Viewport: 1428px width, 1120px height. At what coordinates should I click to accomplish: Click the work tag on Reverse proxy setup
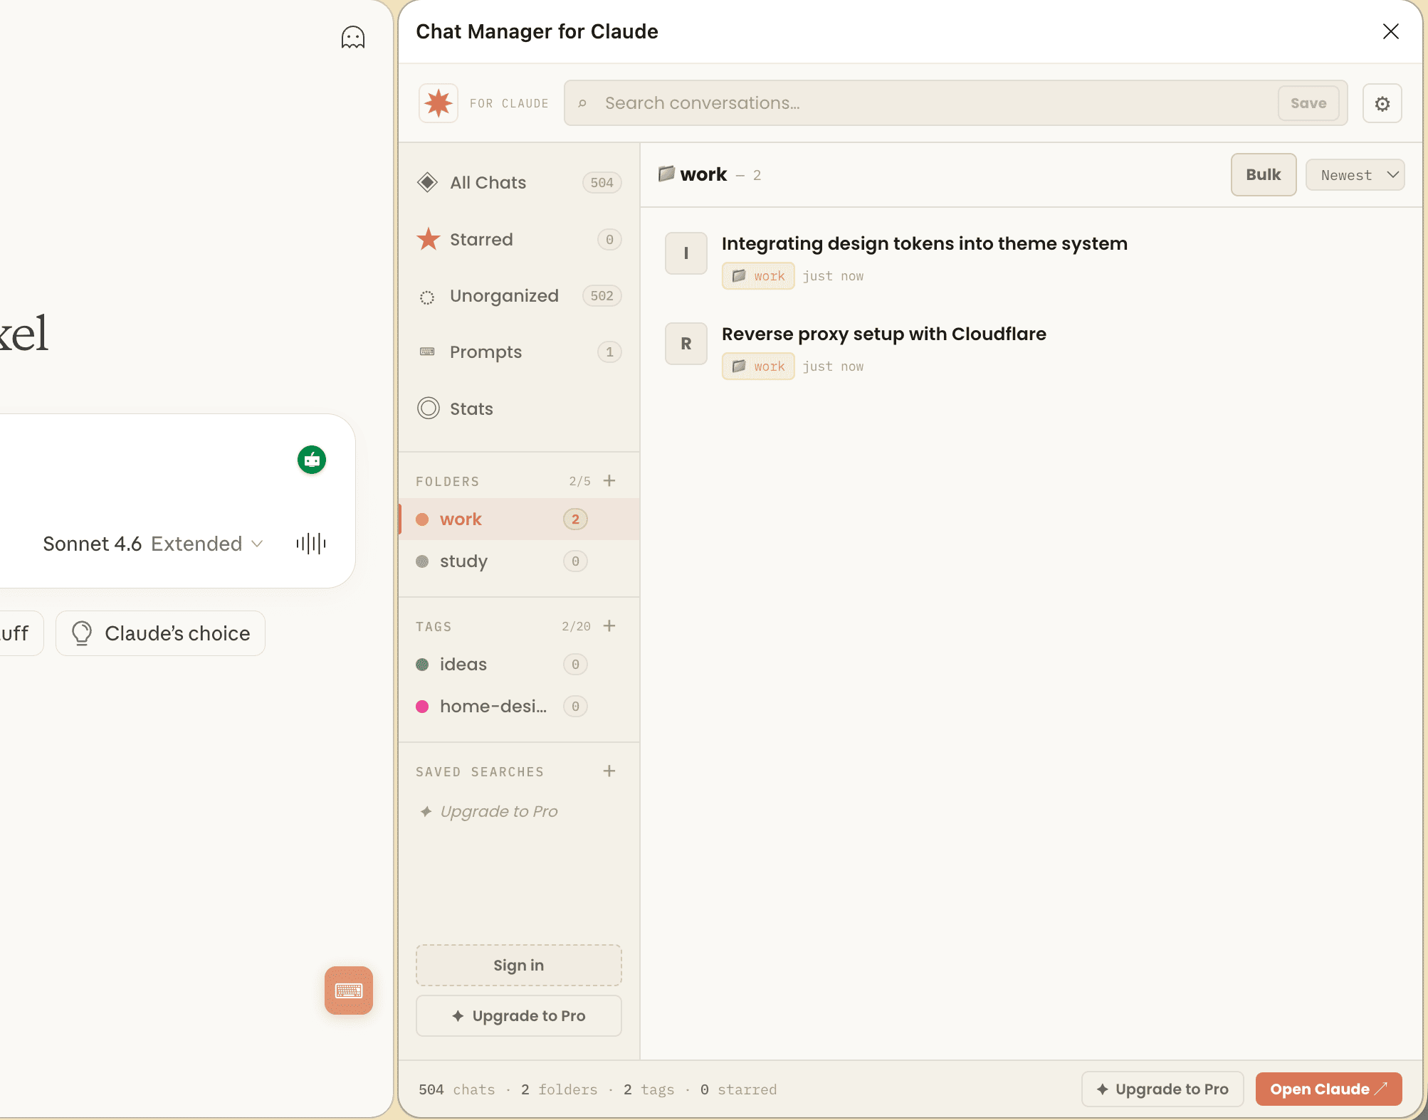[758, 366]
